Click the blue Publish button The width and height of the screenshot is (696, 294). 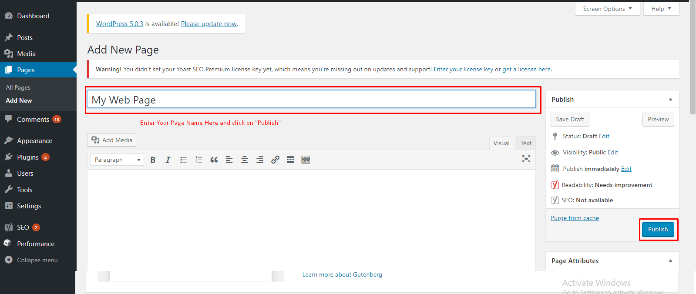pyautogui.click(x=658, y=229)
